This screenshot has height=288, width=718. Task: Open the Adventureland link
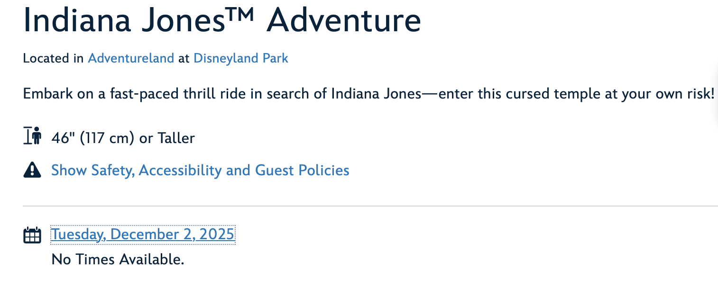pos(130,58)
